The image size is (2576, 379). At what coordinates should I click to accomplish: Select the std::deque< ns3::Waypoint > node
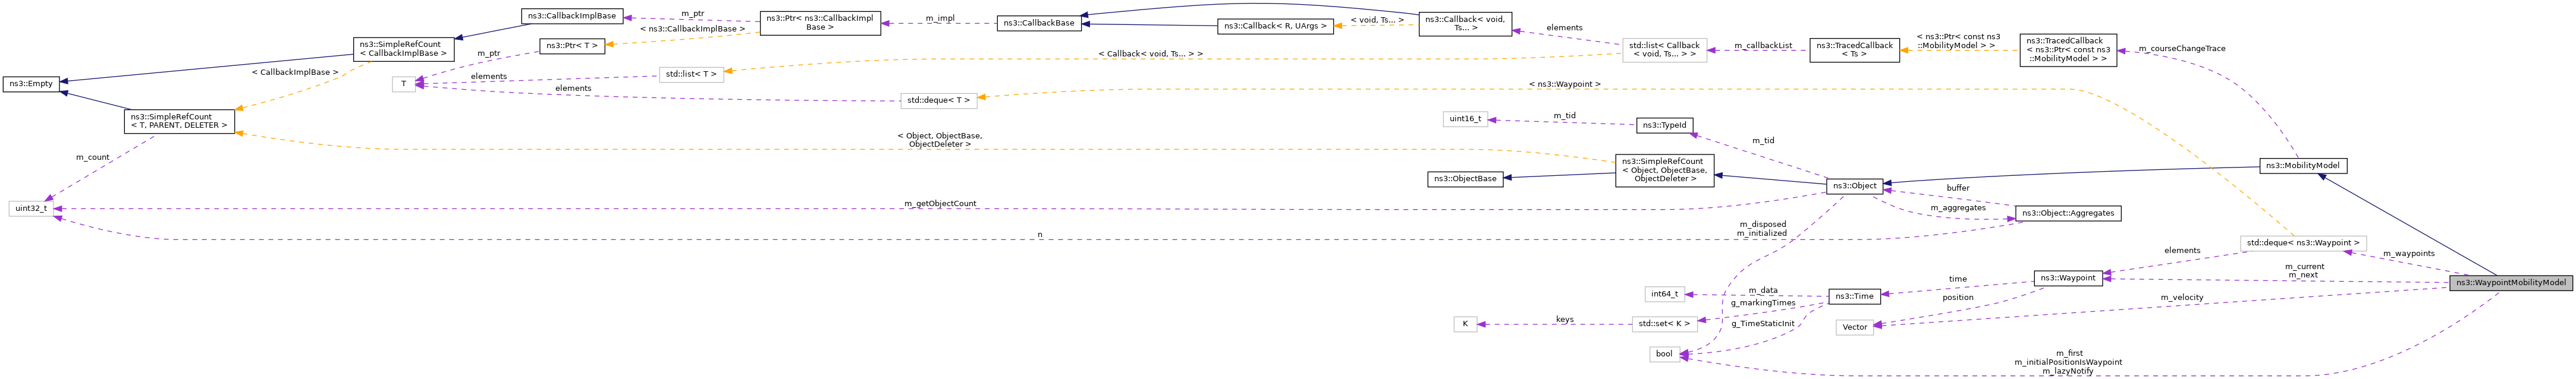coord(2303,243)
